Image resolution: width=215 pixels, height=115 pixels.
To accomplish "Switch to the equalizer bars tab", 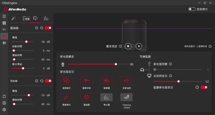I will point(46,18).
